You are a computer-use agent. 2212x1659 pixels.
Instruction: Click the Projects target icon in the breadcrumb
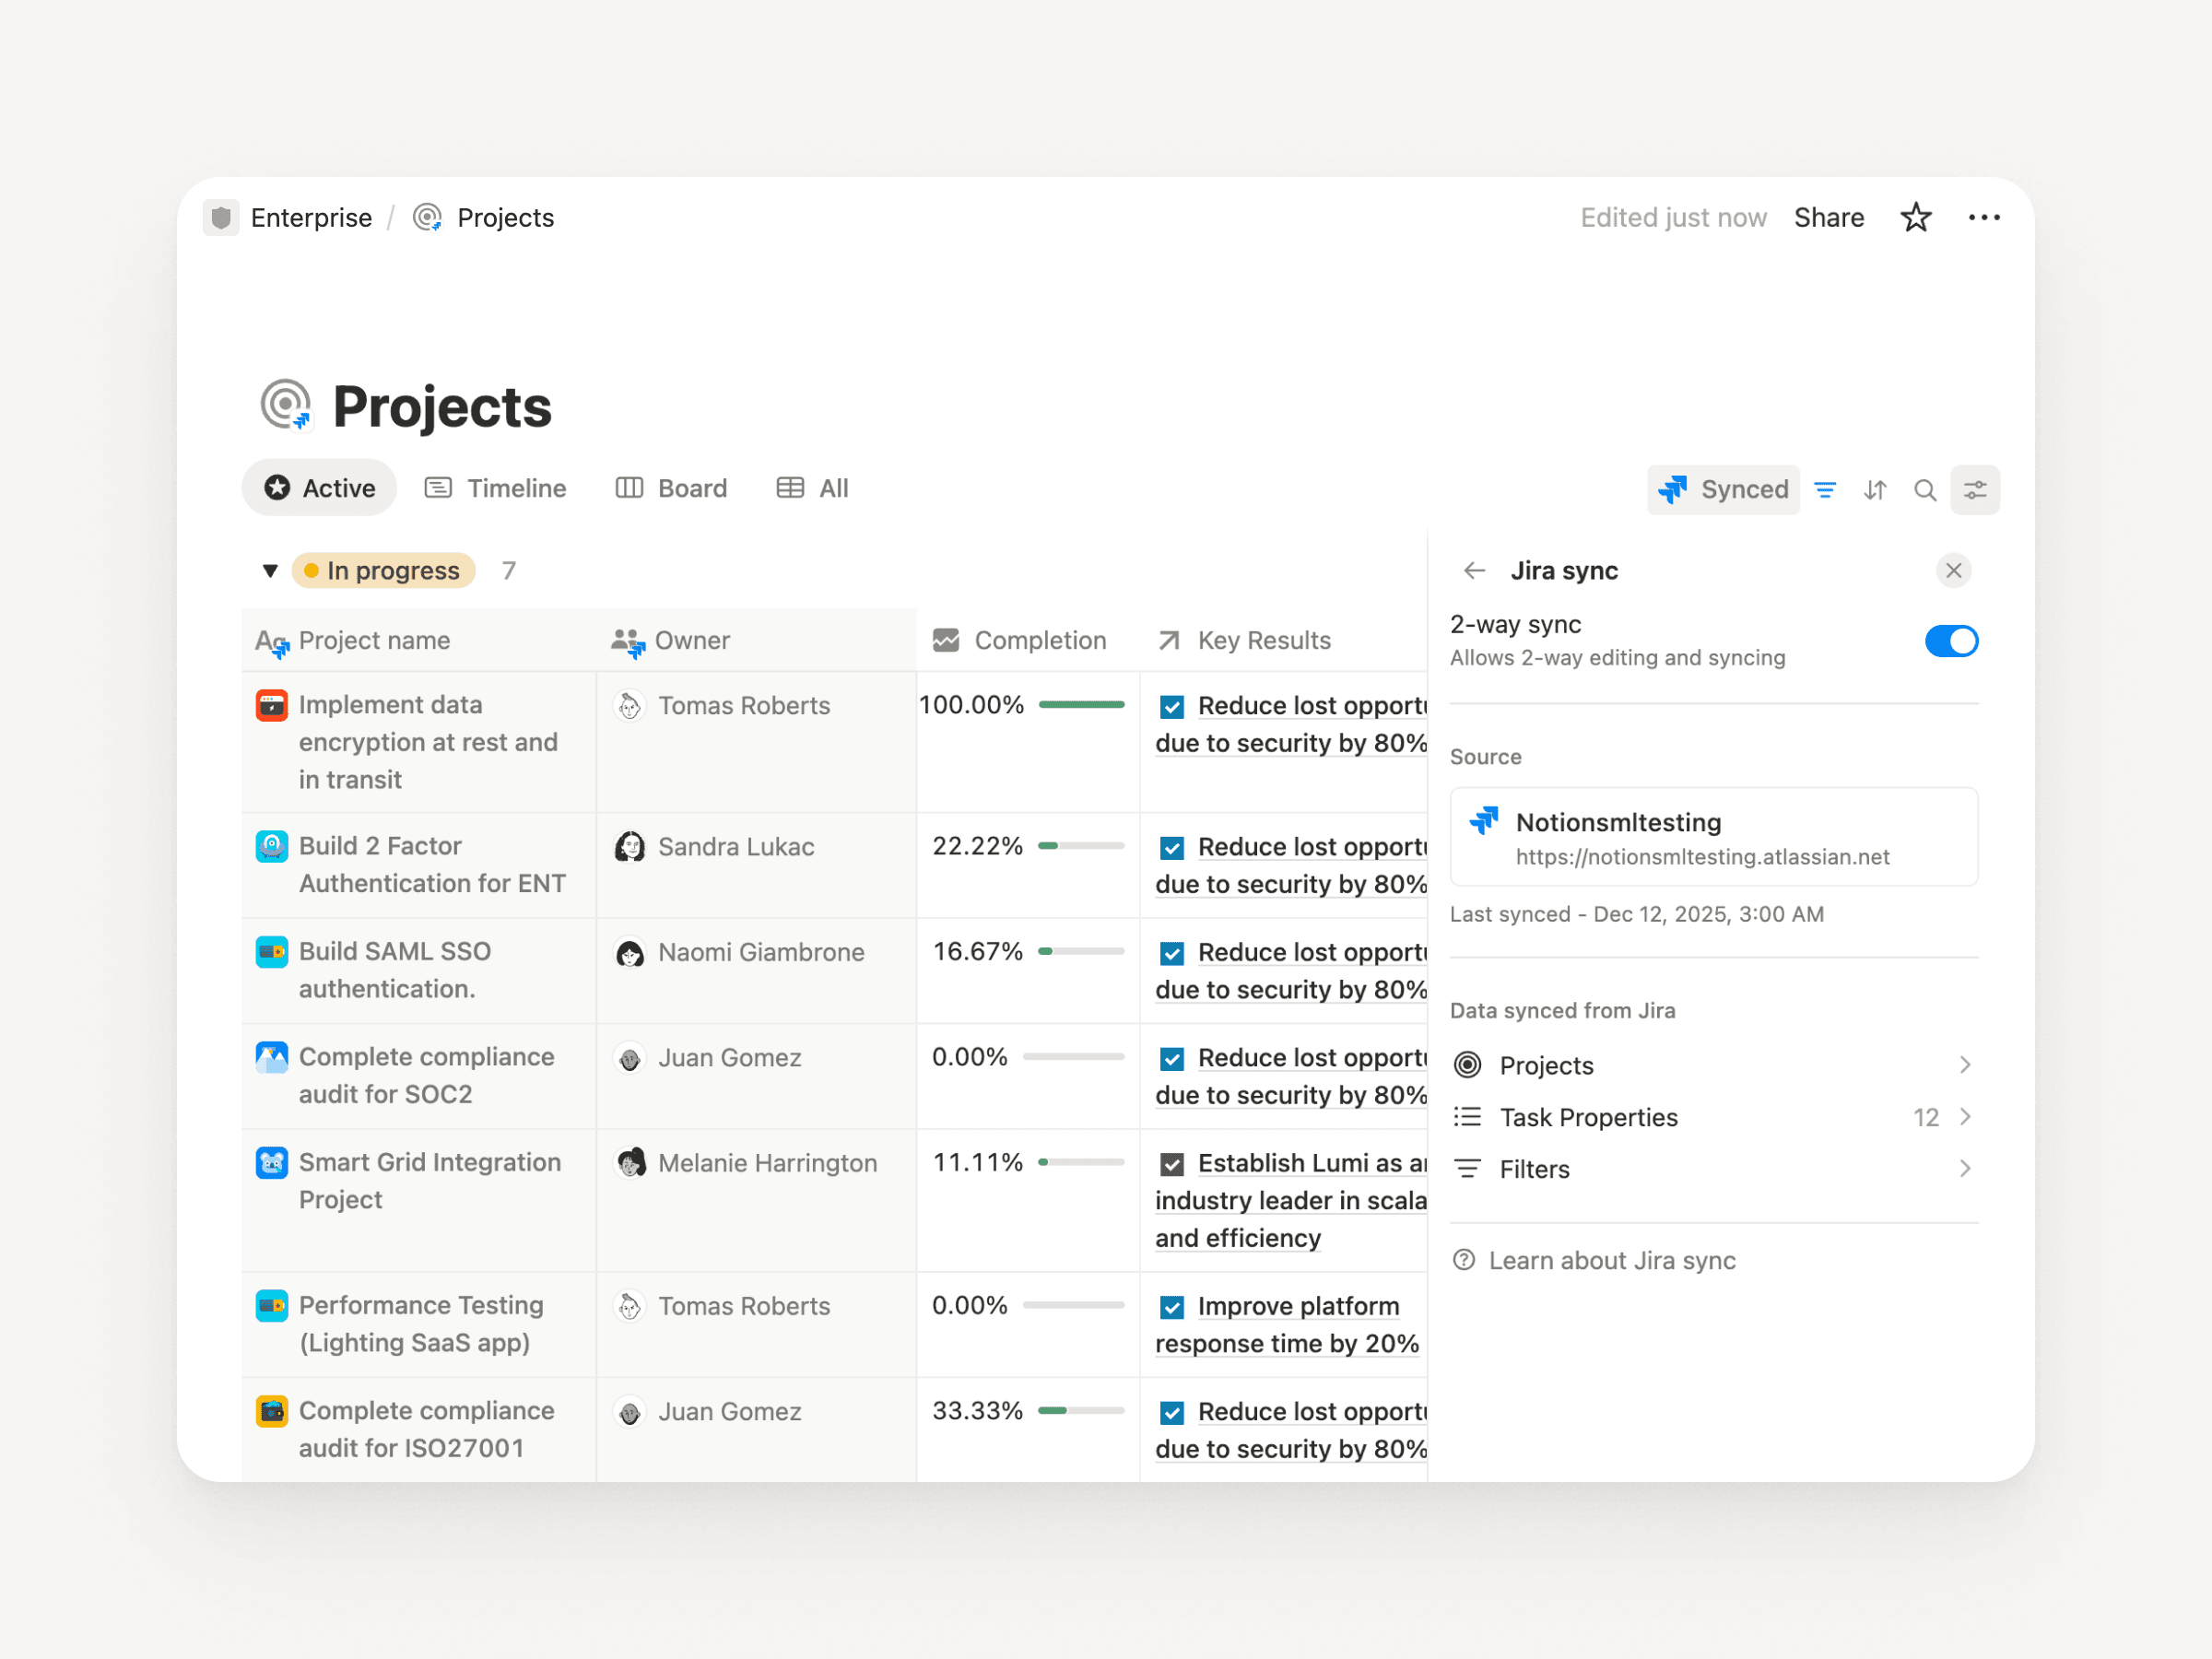[x=427, y=217]
